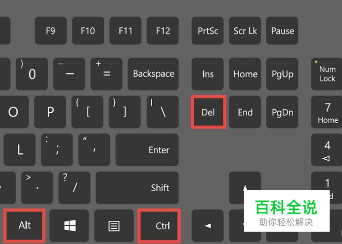Click the Backspace key

[153, 74]
